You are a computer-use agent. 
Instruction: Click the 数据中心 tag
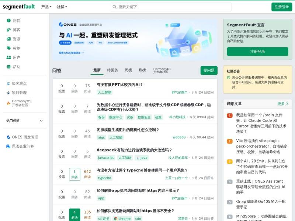[115, 117]
